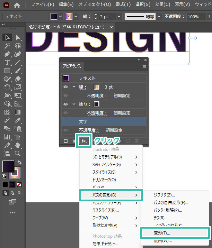
Task: Select the Zoom magnifier tool
Action: pyautogui.click(x=17, y=154)
